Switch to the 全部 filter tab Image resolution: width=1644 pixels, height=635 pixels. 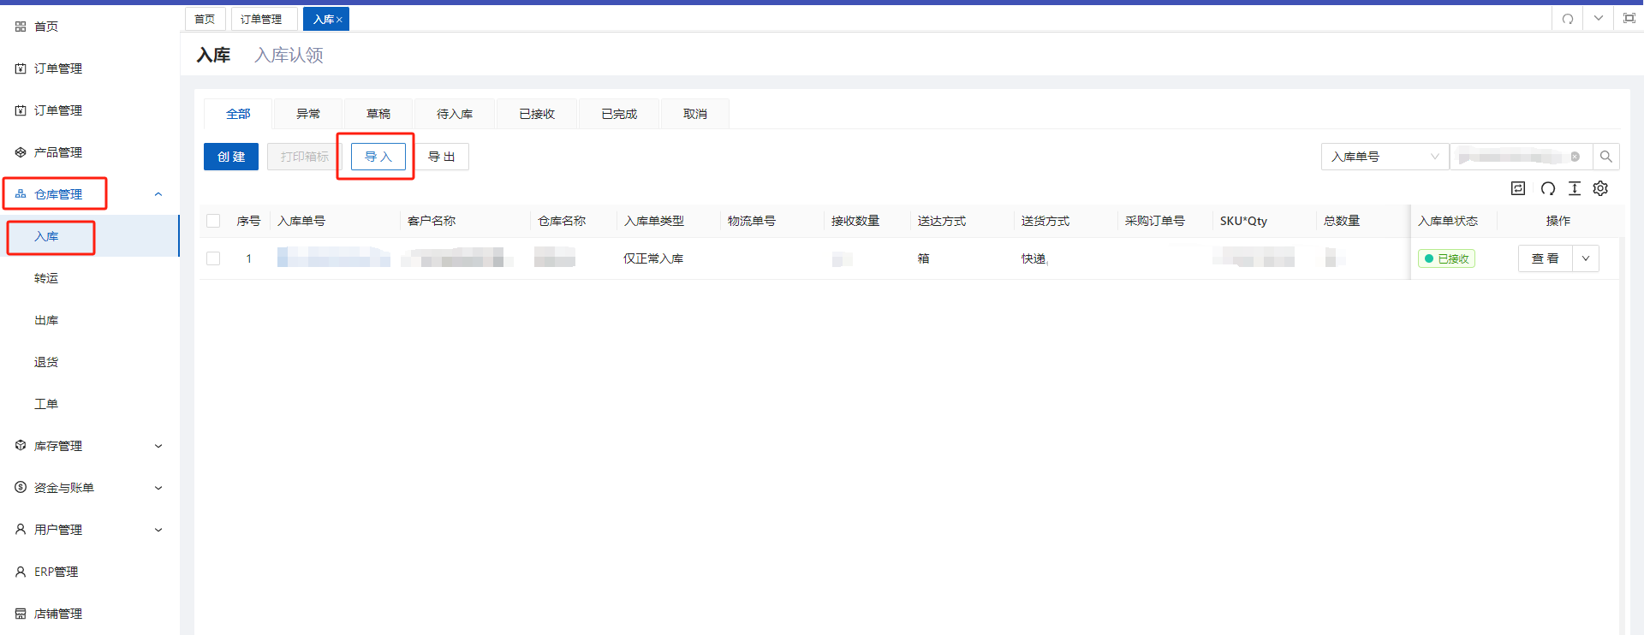click(238, 114)
